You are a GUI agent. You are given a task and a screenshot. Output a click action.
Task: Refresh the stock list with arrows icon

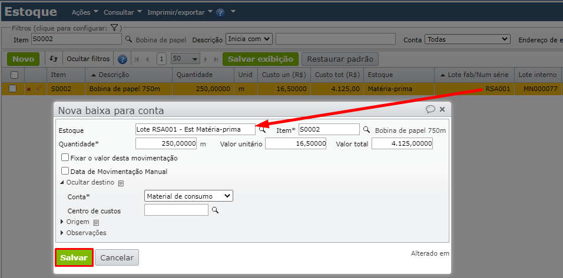[x=54, y=59]
